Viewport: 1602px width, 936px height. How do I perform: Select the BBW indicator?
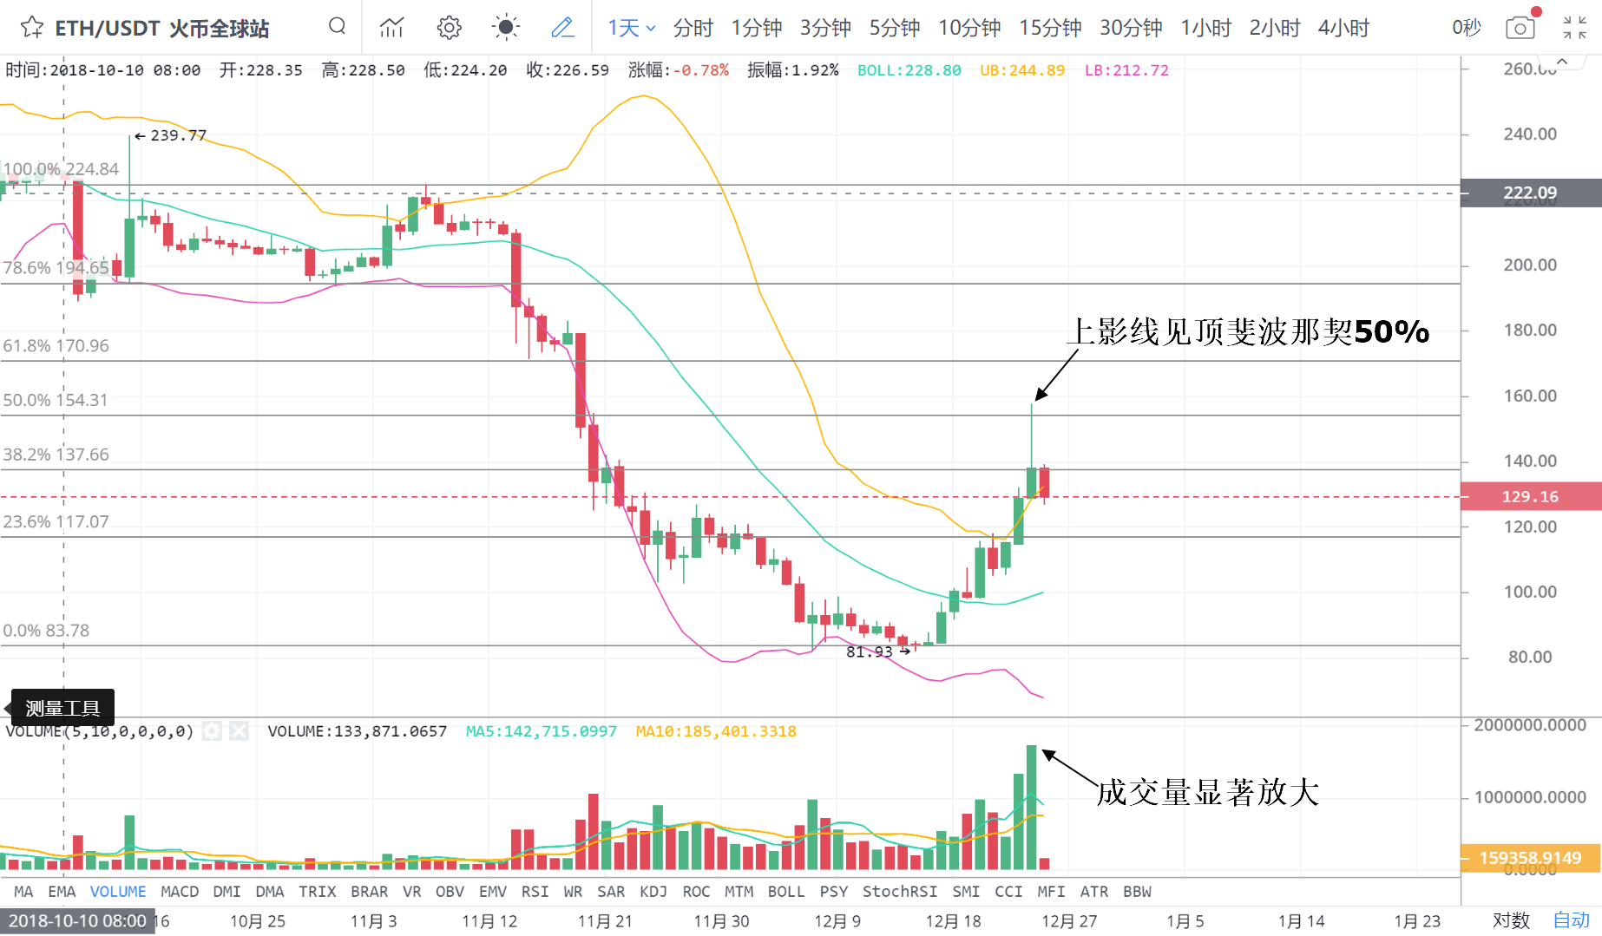[1137, 891]
